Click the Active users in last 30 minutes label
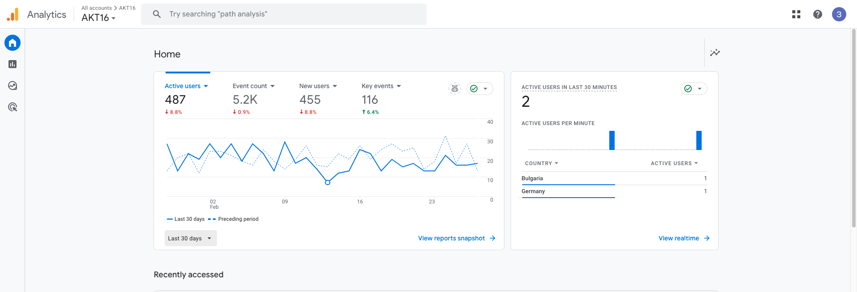The width and height of the screenshot is (857, 292). [x=569, y=87]
